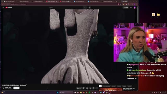The height and width of the screenshot is (94, 167).
Task: Open File Explorer from the taskbar
Action: click(x=81, y=92)
